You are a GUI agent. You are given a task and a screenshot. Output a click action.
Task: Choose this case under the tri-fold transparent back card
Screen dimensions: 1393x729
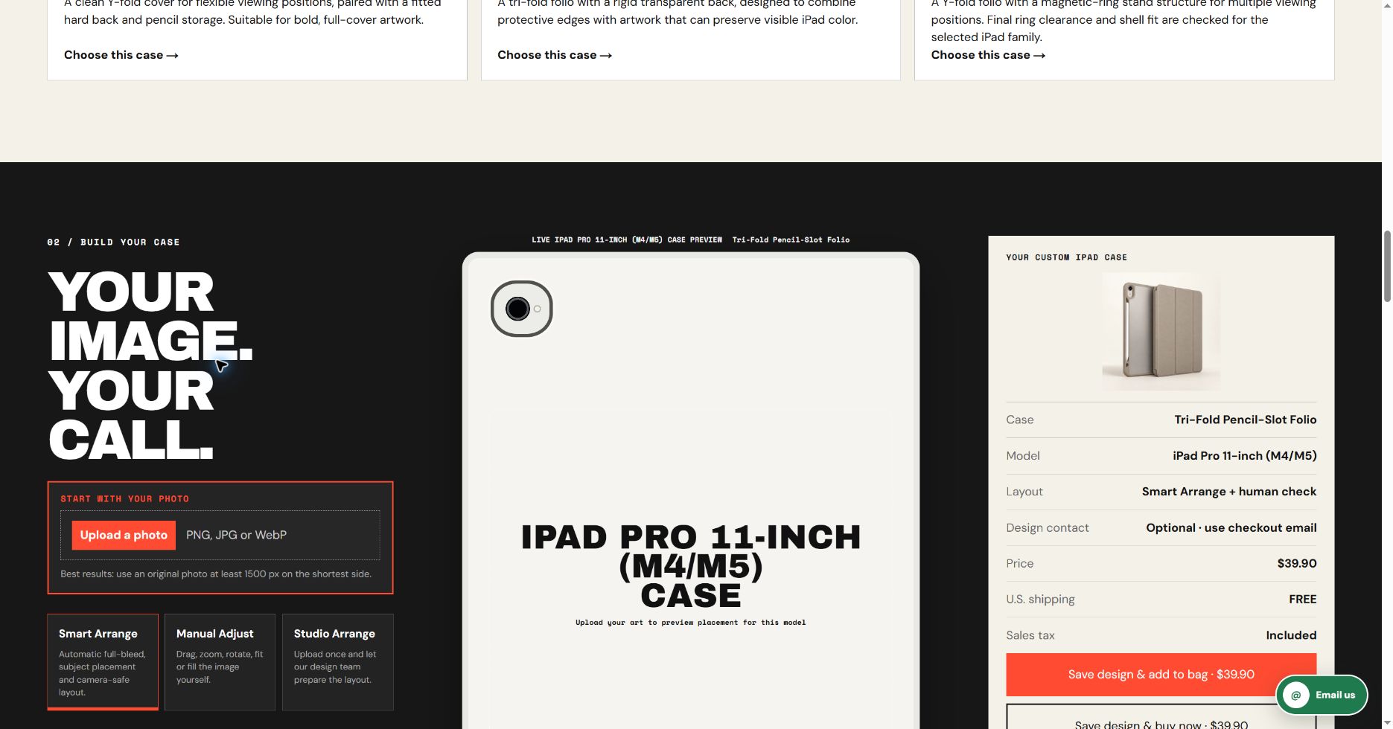555,55
